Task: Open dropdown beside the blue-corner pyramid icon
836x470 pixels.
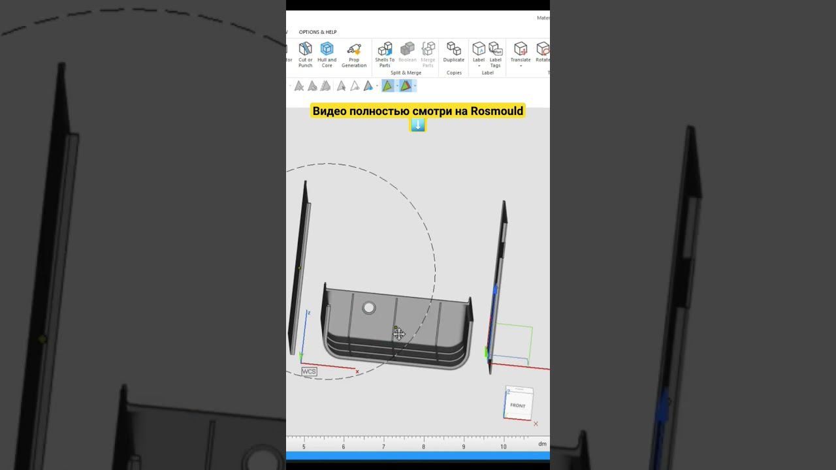Action: coord(376,86)
